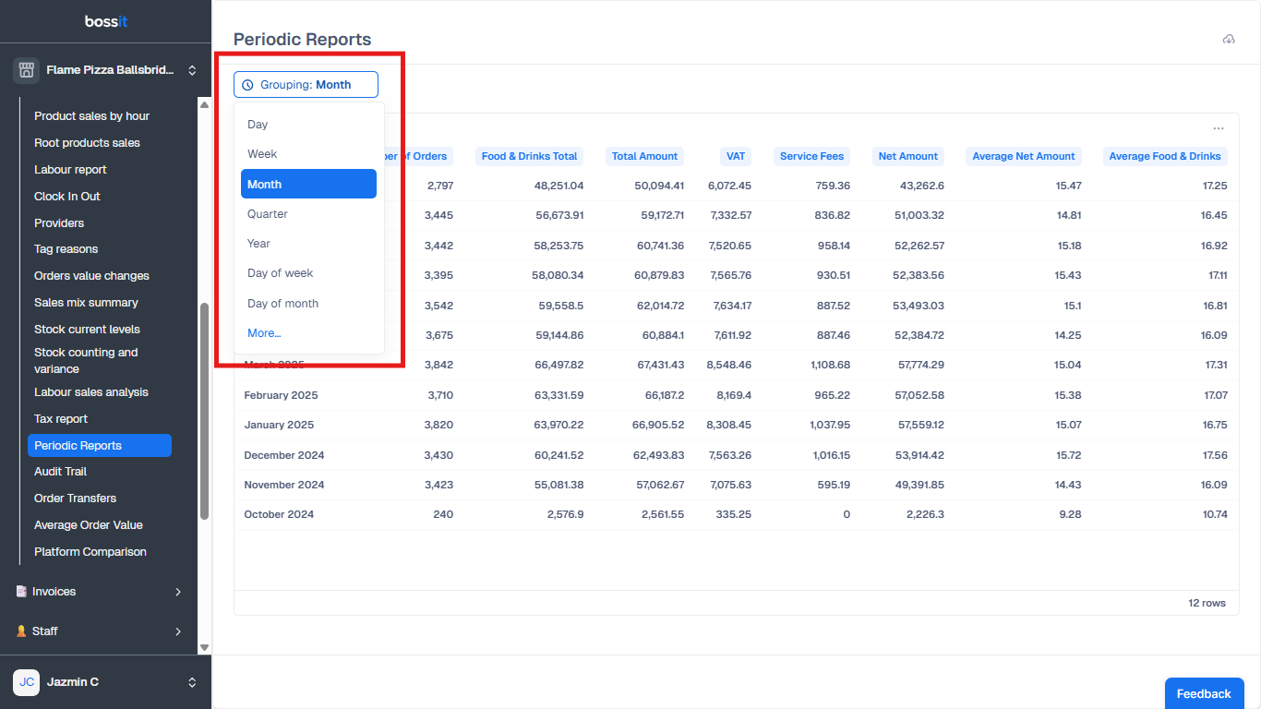Expand the Invoices sidebar section
Screen dimensions: 1261x709
click(x=178, y=592)
